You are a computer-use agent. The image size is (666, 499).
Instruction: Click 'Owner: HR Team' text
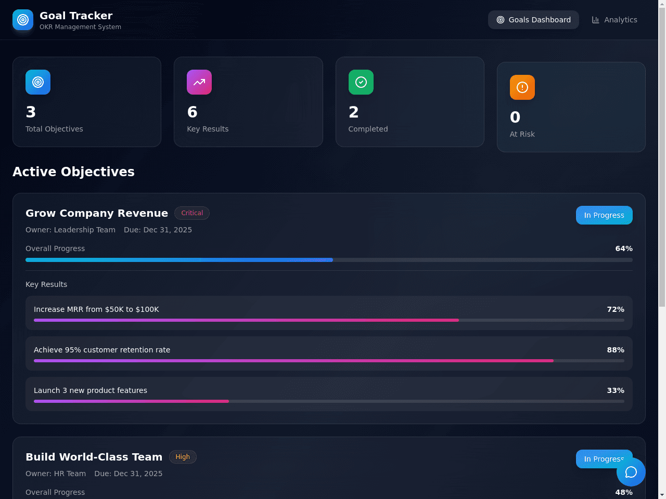click(56, 474)
